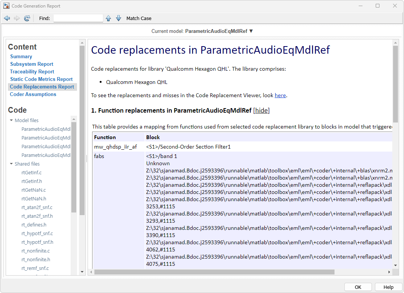This screenshot has height=293, width=404.
Task: Select the Static Code Metrics Report
Action: coord(41,79)
